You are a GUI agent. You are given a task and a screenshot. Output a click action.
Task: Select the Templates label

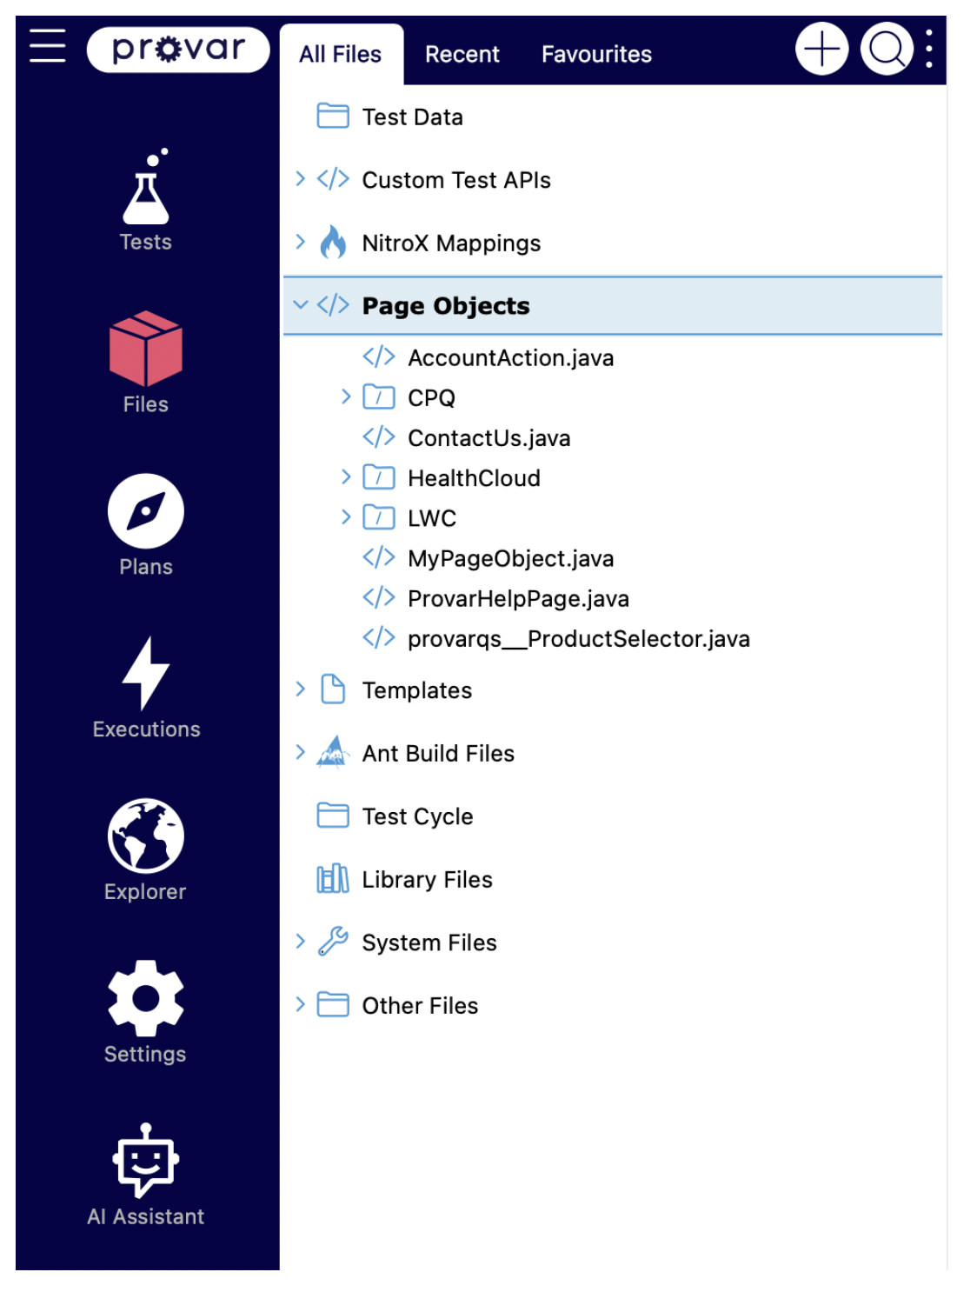pos(417,690)
